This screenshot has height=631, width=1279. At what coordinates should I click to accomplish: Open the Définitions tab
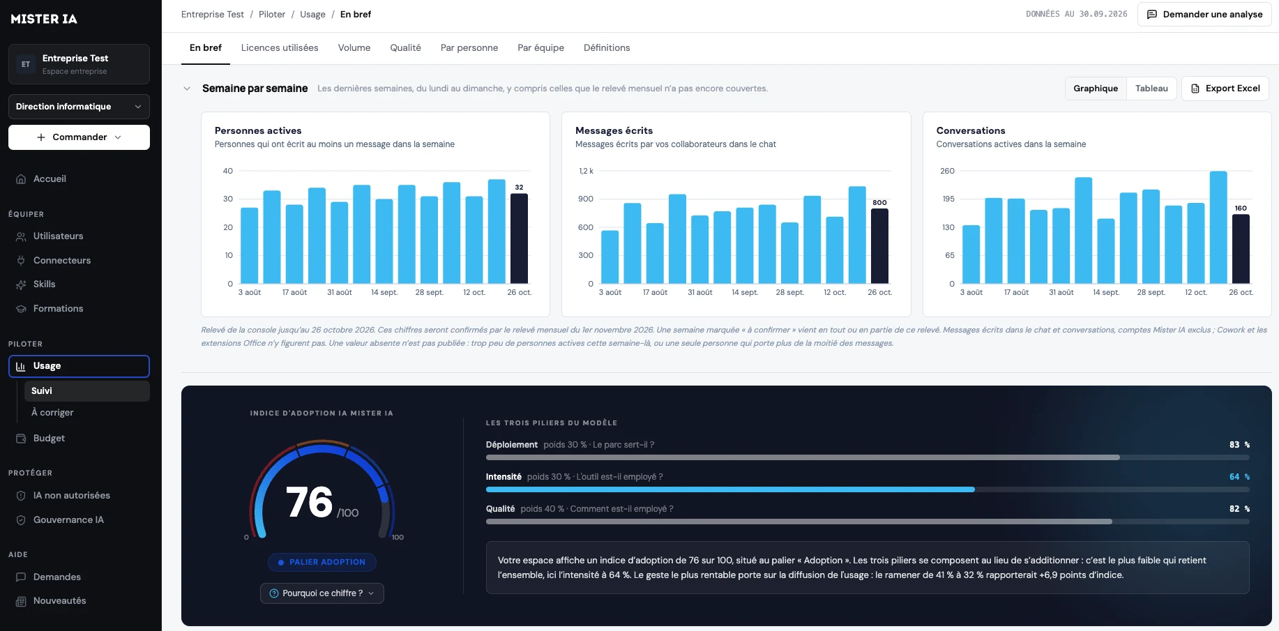click(607, 48)
